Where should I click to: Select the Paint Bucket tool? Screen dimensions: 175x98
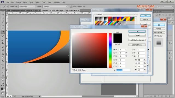(3, 54)
